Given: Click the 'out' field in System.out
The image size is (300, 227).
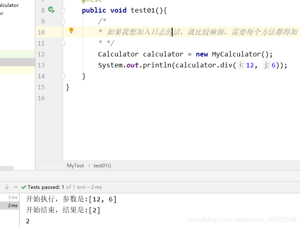Looking at the screenshot, I should click(132, 65).
